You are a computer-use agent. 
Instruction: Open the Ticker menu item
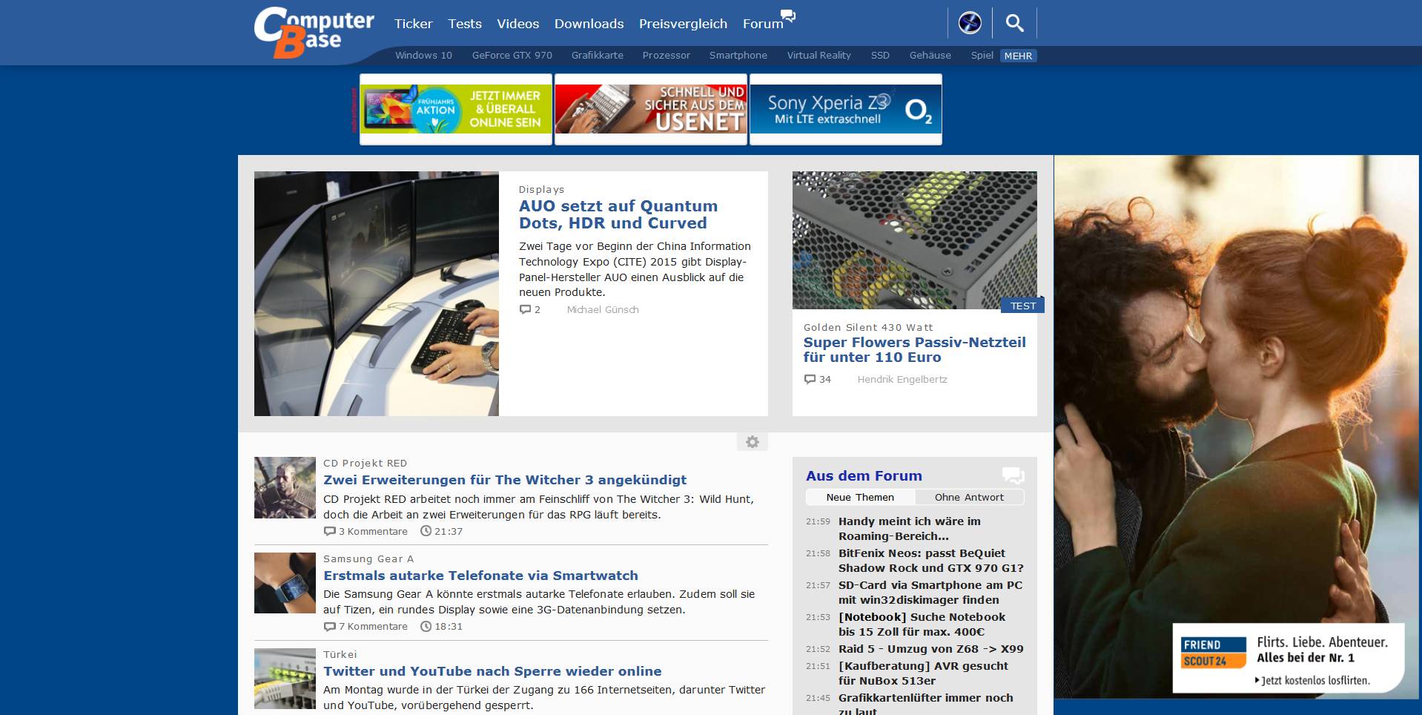pyautogui.click(x=413, y=24)
